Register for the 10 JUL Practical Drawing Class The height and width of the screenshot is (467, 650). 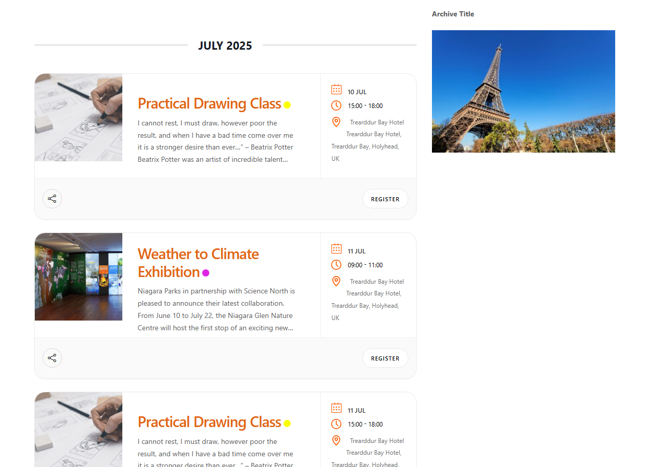(x=385, y=199)
